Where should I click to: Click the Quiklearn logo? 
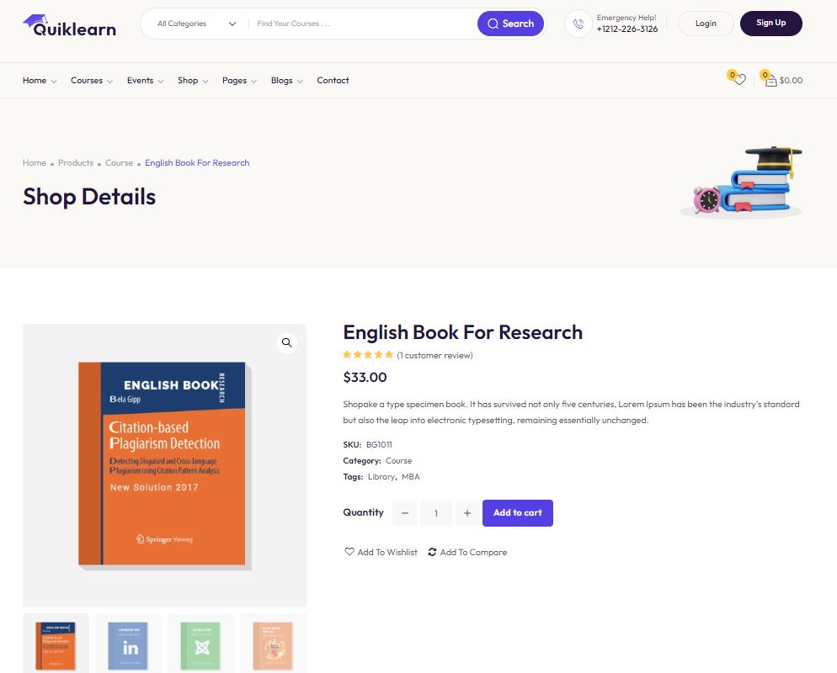click(x=69, y=25)
